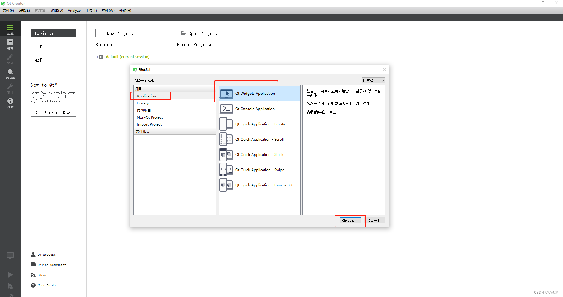Click Cancel in the new project dialog
This screenshot has height=297, width=563.
point(374,220)
